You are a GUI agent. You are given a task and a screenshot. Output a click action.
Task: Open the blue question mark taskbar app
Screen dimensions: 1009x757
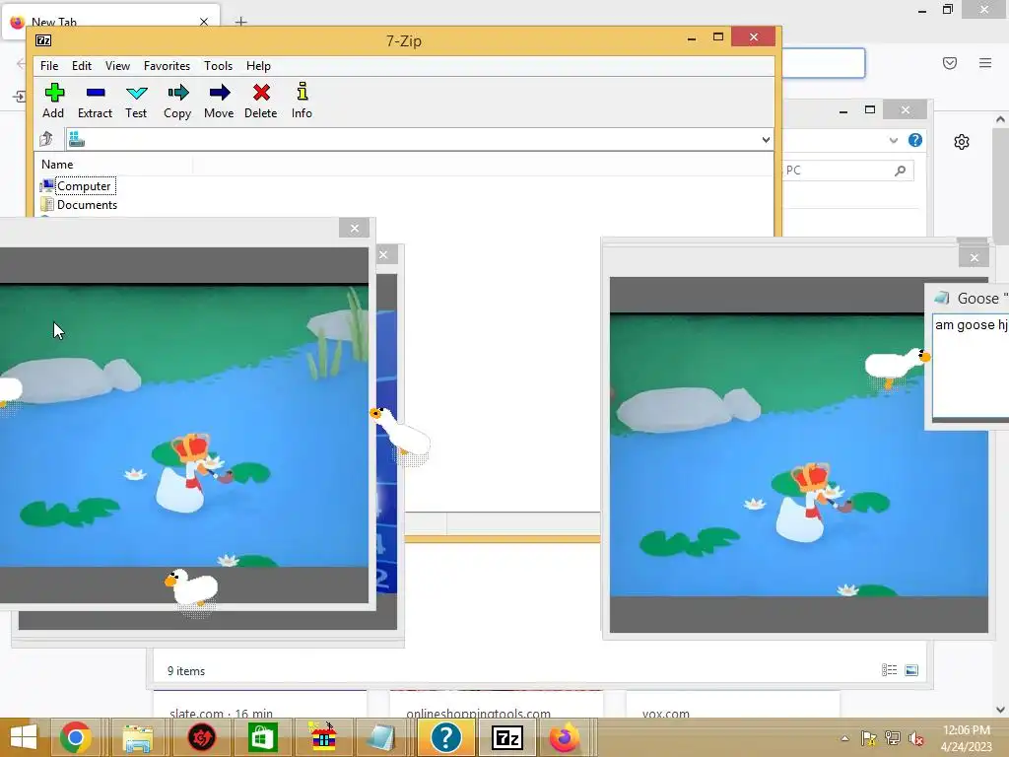(x=445, y=737)
